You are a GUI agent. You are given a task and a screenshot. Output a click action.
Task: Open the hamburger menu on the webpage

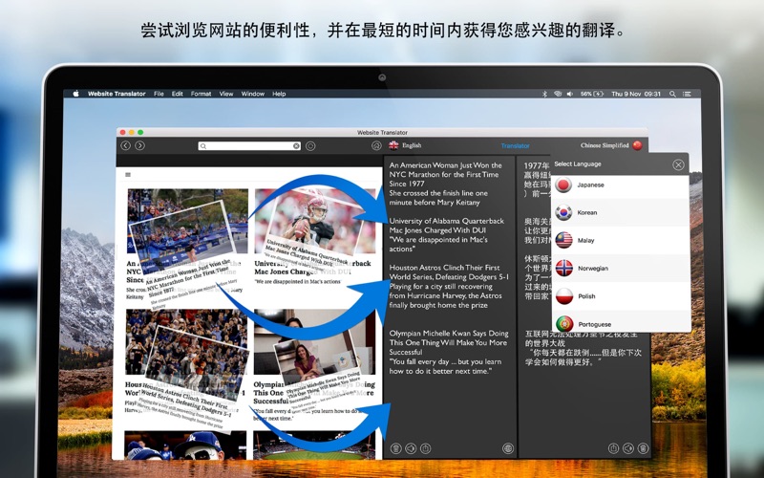(x=128, y=175)
